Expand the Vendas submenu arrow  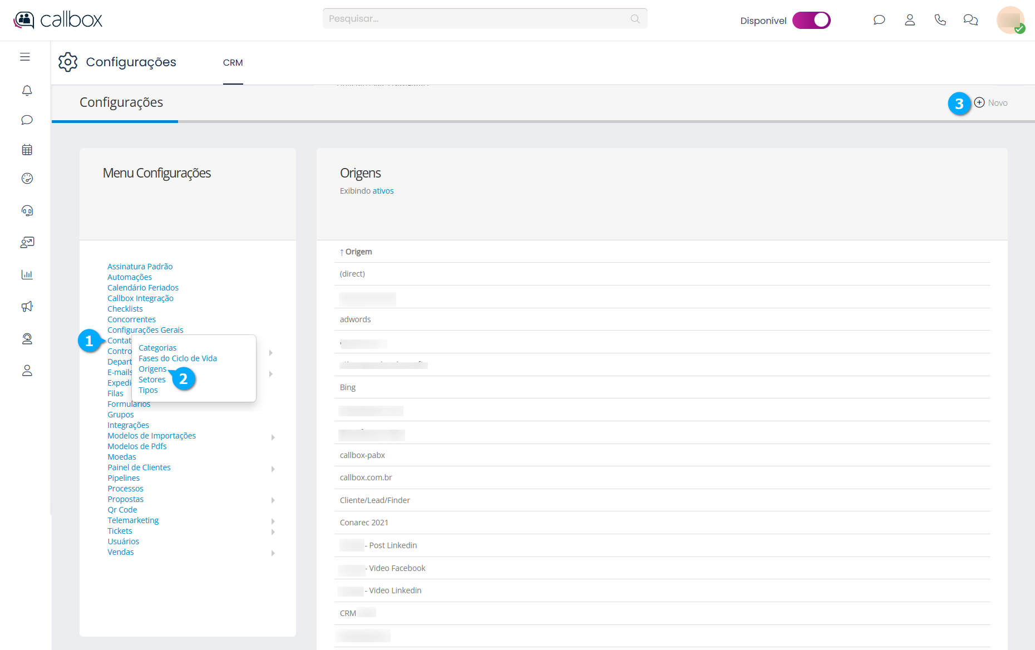[x=273, y=553]
